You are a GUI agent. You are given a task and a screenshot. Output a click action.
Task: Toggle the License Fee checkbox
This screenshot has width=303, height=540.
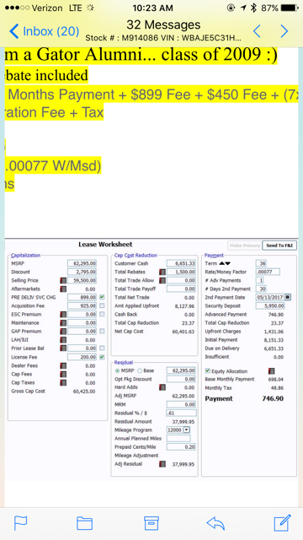102,357
